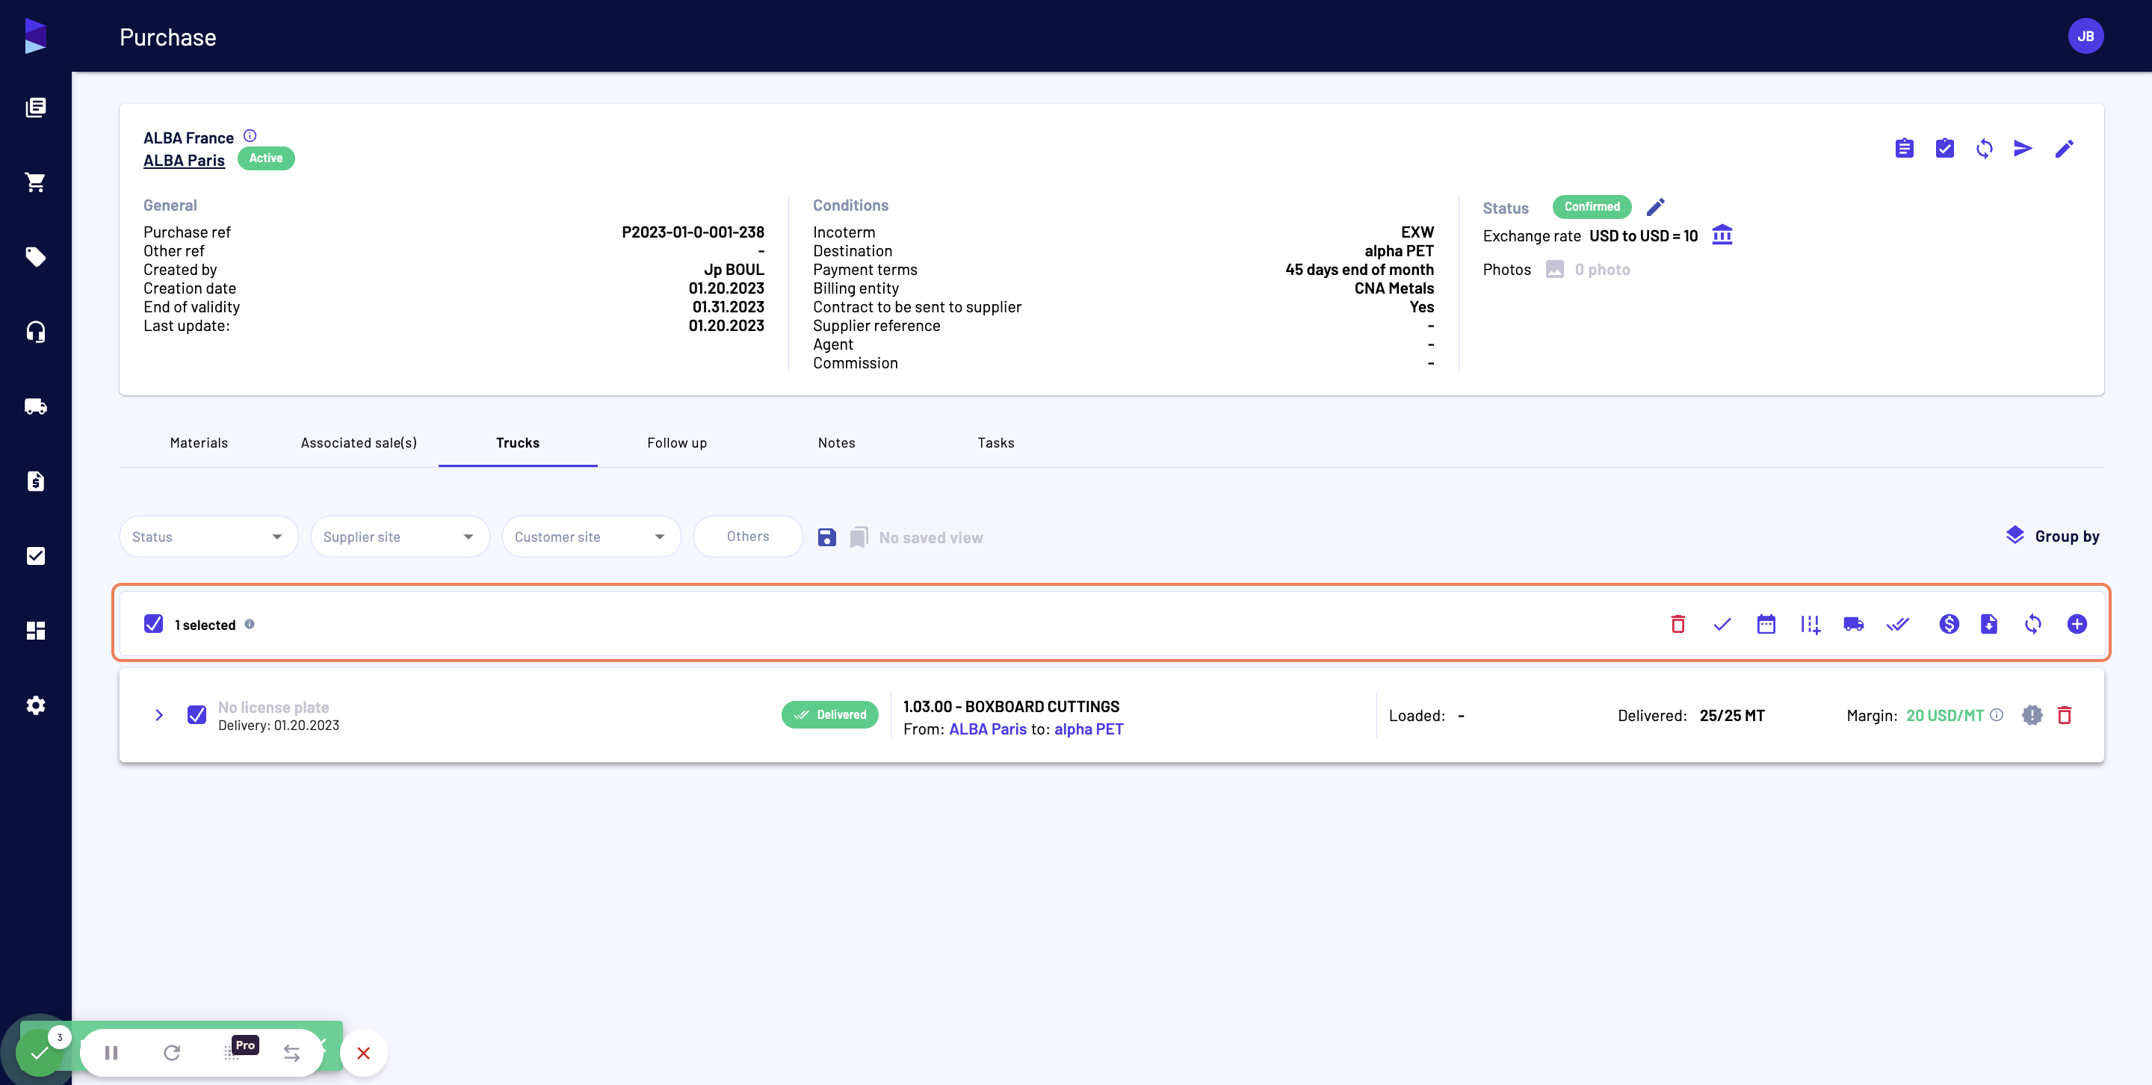Click the dollar coin icon in selection toolbar
Screen dimensions: 2152x1085
point(1949,624)
